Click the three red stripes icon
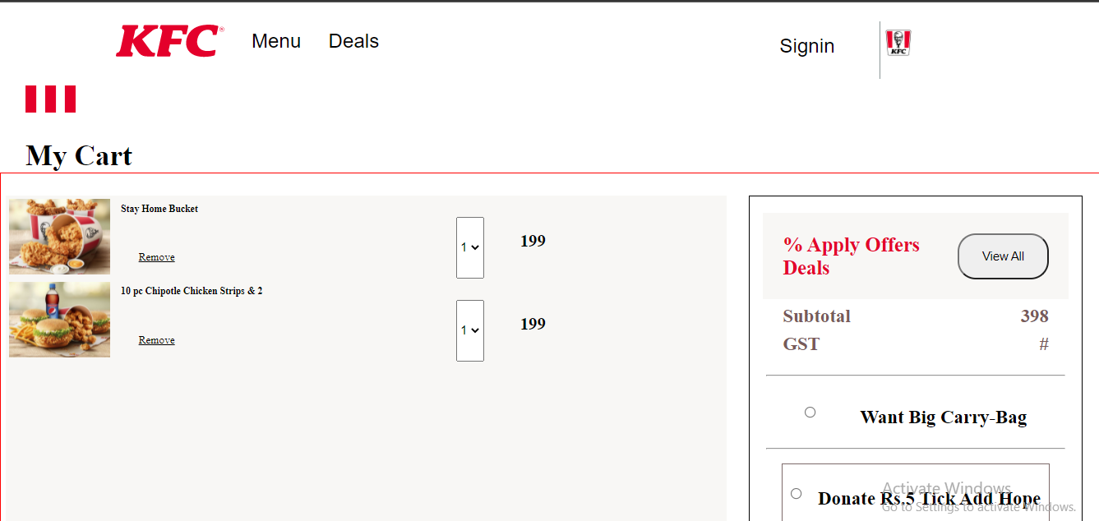The height and width of the screenshot is (521, 1099). pyautogui.click(x=50, y=99)
